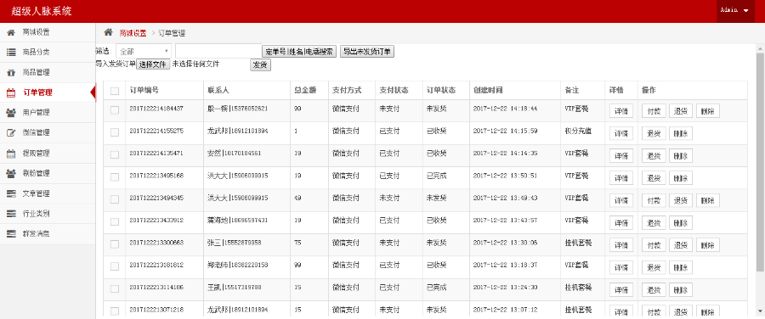
Task: Click the calendar icon beside 提现管理
Action: point(11,153)
